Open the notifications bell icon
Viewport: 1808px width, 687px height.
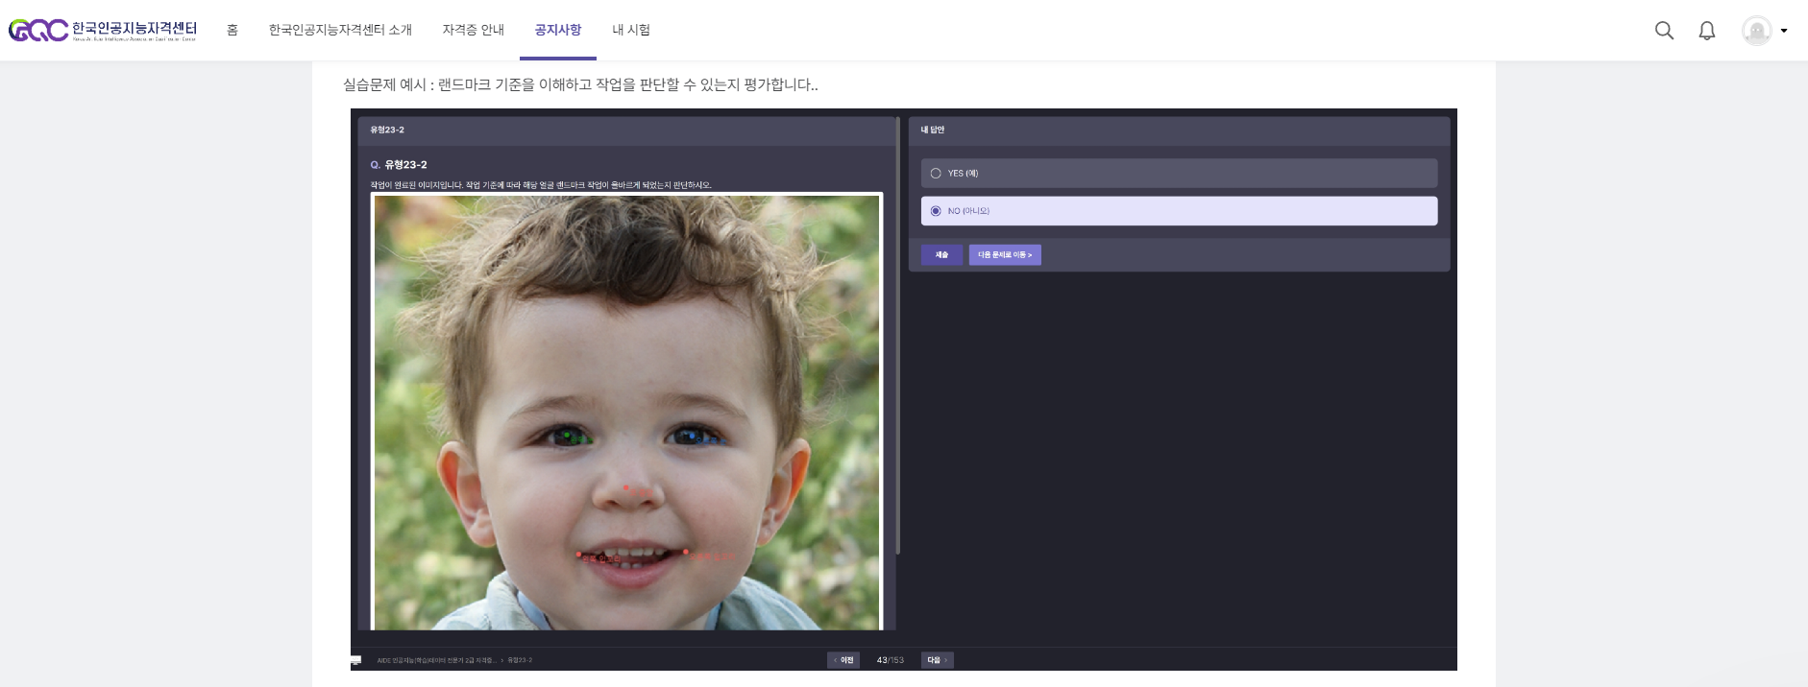1707,31
